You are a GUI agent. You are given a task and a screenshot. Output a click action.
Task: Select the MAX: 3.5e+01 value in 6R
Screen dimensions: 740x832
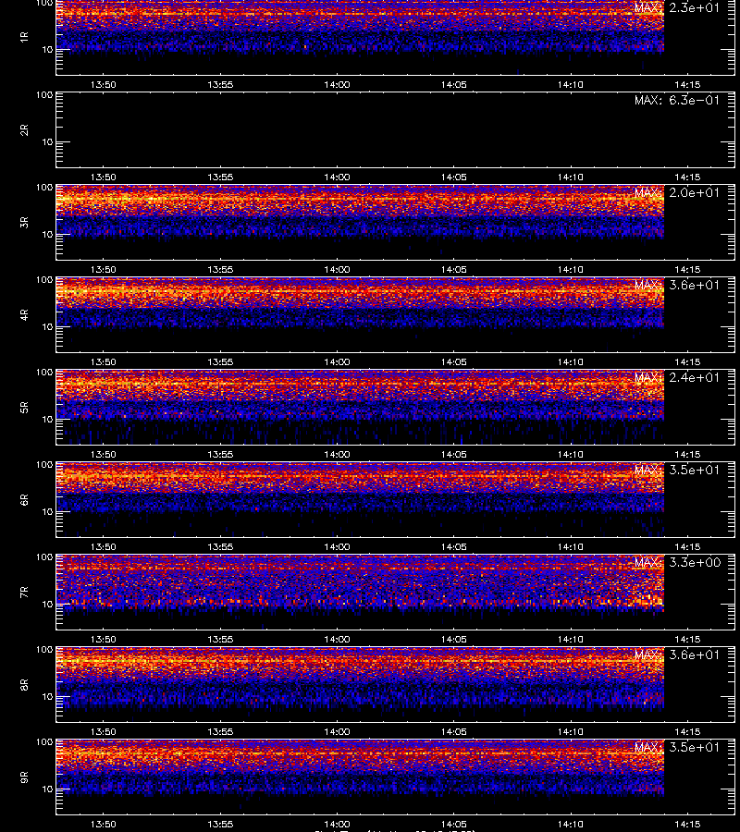pyautogui.click(x=677, y=470)
